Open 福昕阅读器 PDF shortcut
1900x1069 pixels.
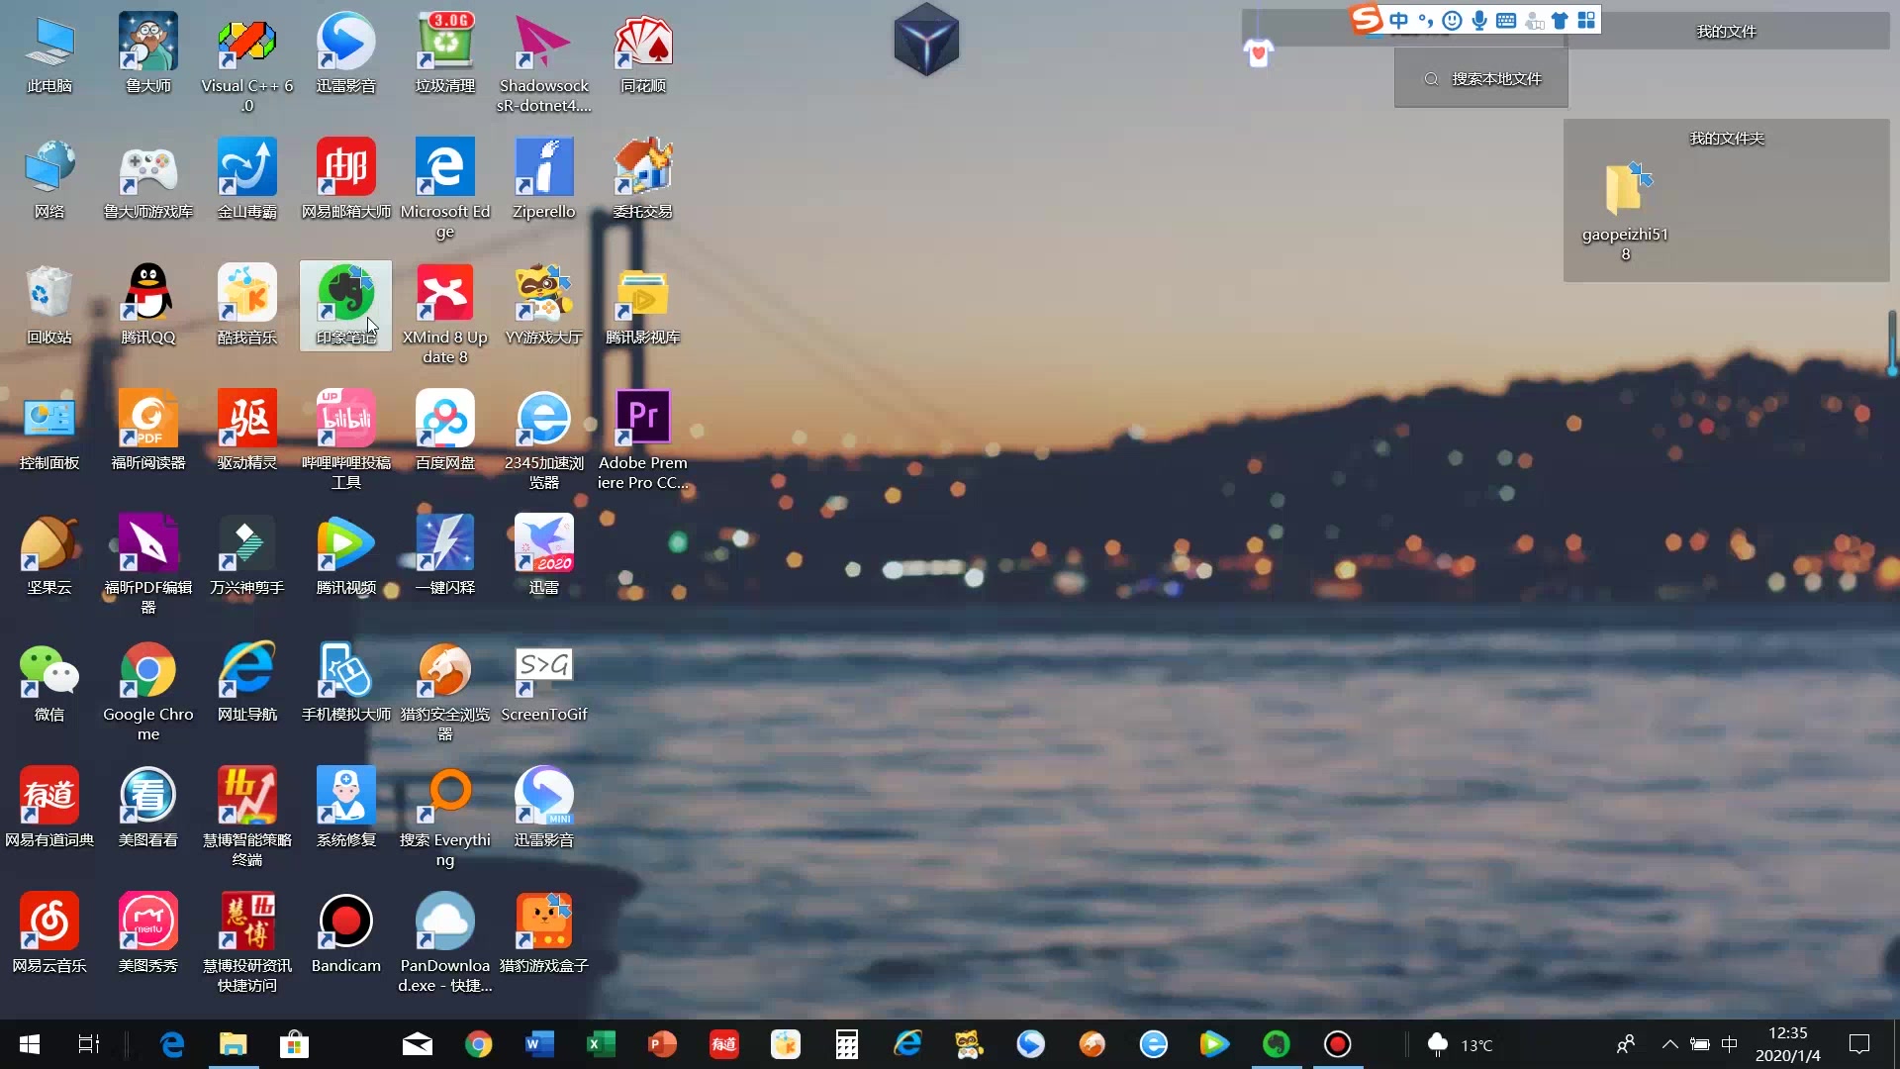(148, 431)
